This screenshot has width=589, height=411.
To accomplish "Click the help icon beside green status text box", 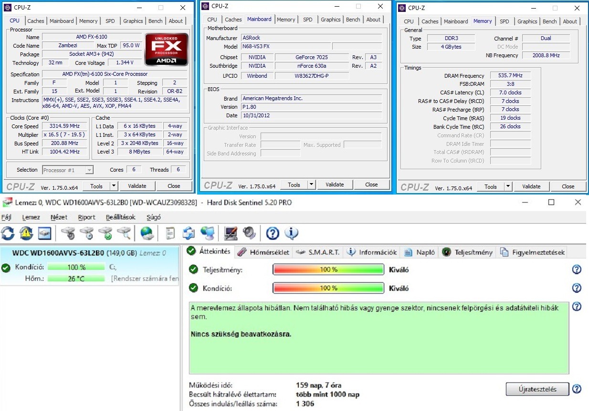I will (x=577, y=307).
